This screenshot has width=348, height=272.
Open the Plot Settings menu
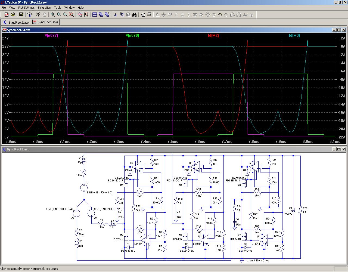point(26,8)
